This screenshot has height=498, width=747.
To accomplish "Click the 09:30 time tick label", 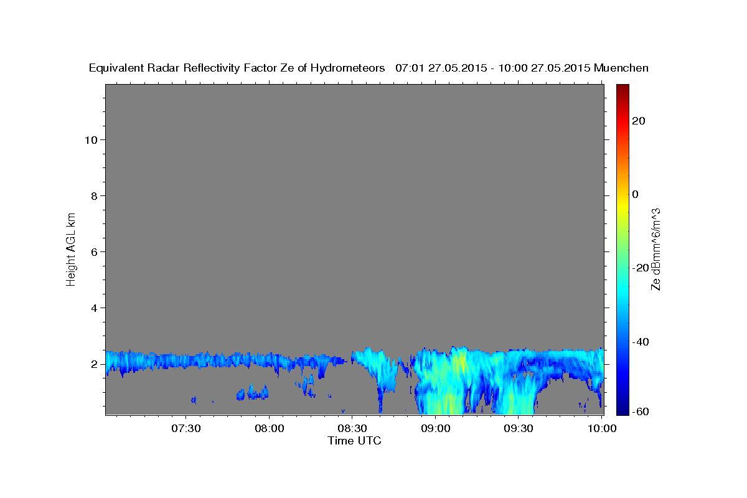I will [519, 428].
